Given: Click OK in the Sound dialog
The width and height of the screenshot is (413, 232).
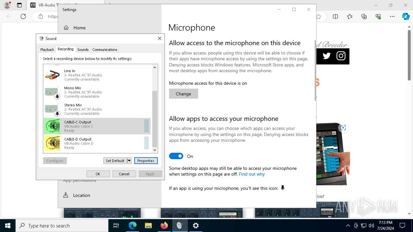Looking at the screenshot, I should (98, 174).
